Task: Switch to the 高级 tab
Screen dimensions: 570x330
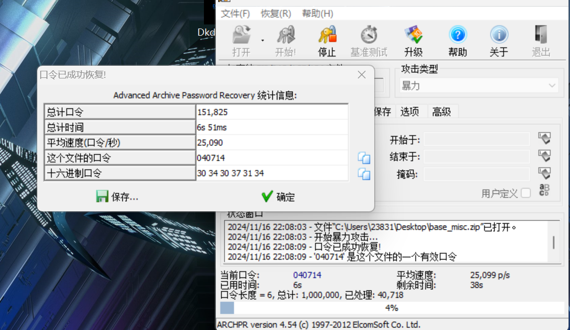Action: pos(442,112)
